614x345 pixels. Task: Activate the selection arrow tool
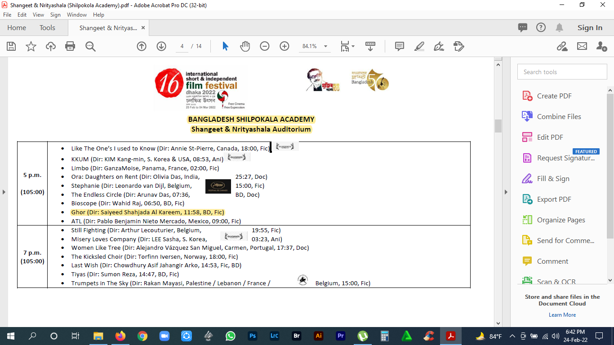(226, 46)
